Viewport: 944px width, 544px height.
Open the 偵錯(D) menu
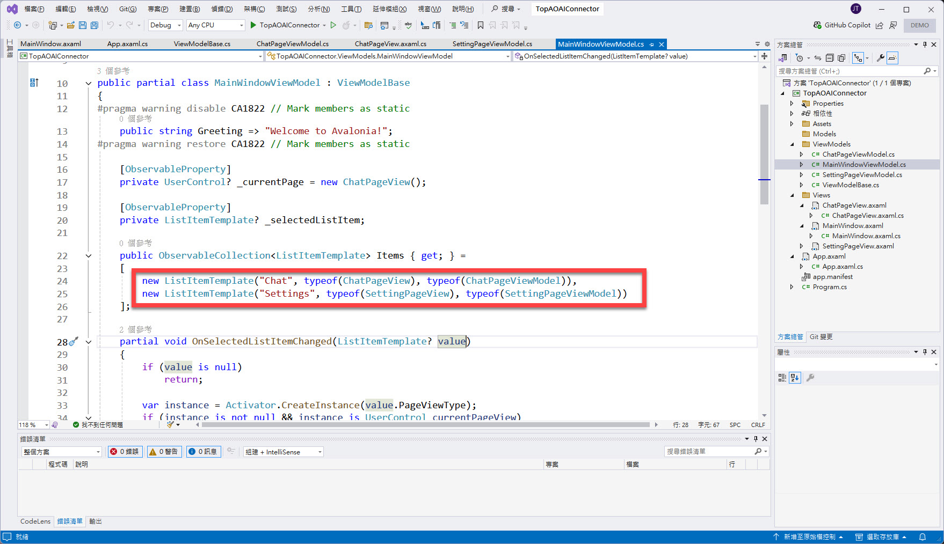[x=222, y=9]
